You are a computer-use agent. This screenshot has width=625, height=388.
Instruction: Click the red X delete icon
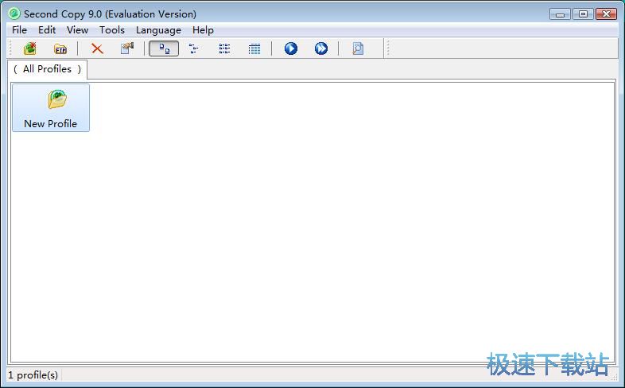[x=97, y=48]
